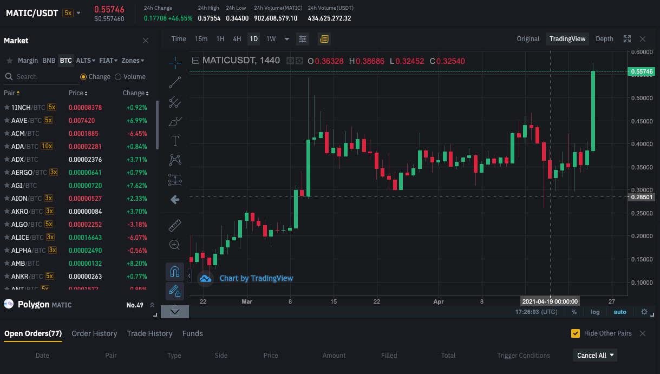
Task: Select the BNB market tab
Action: coord(49,61)
